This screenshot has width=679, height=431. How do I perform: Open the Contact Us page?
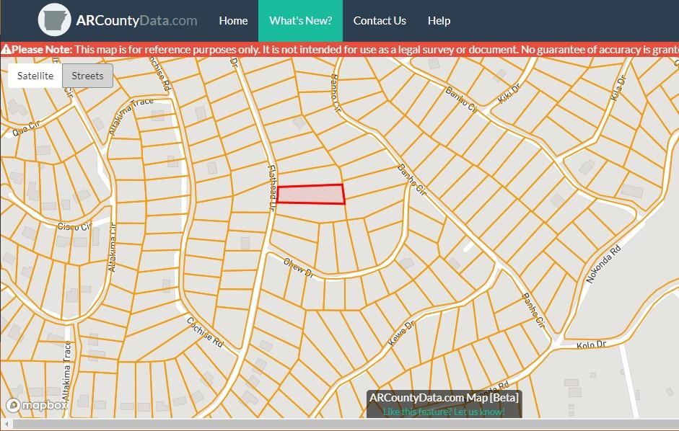380,21
